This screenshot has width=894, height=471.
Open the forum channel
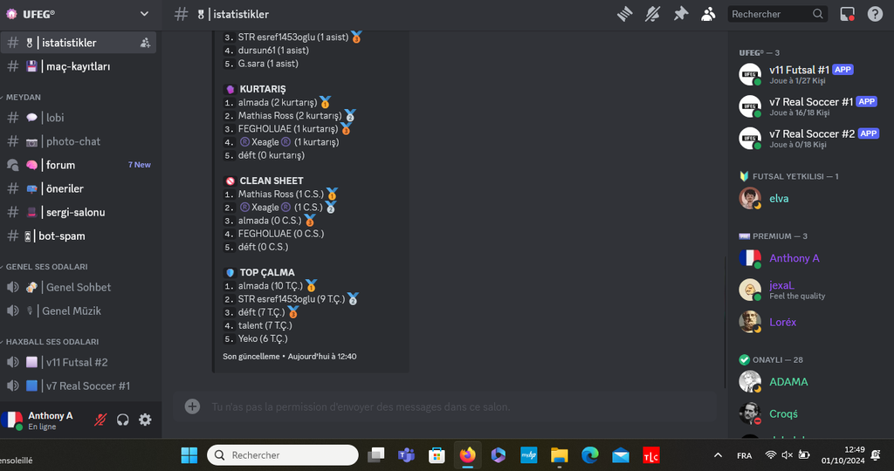coord(79,165)
